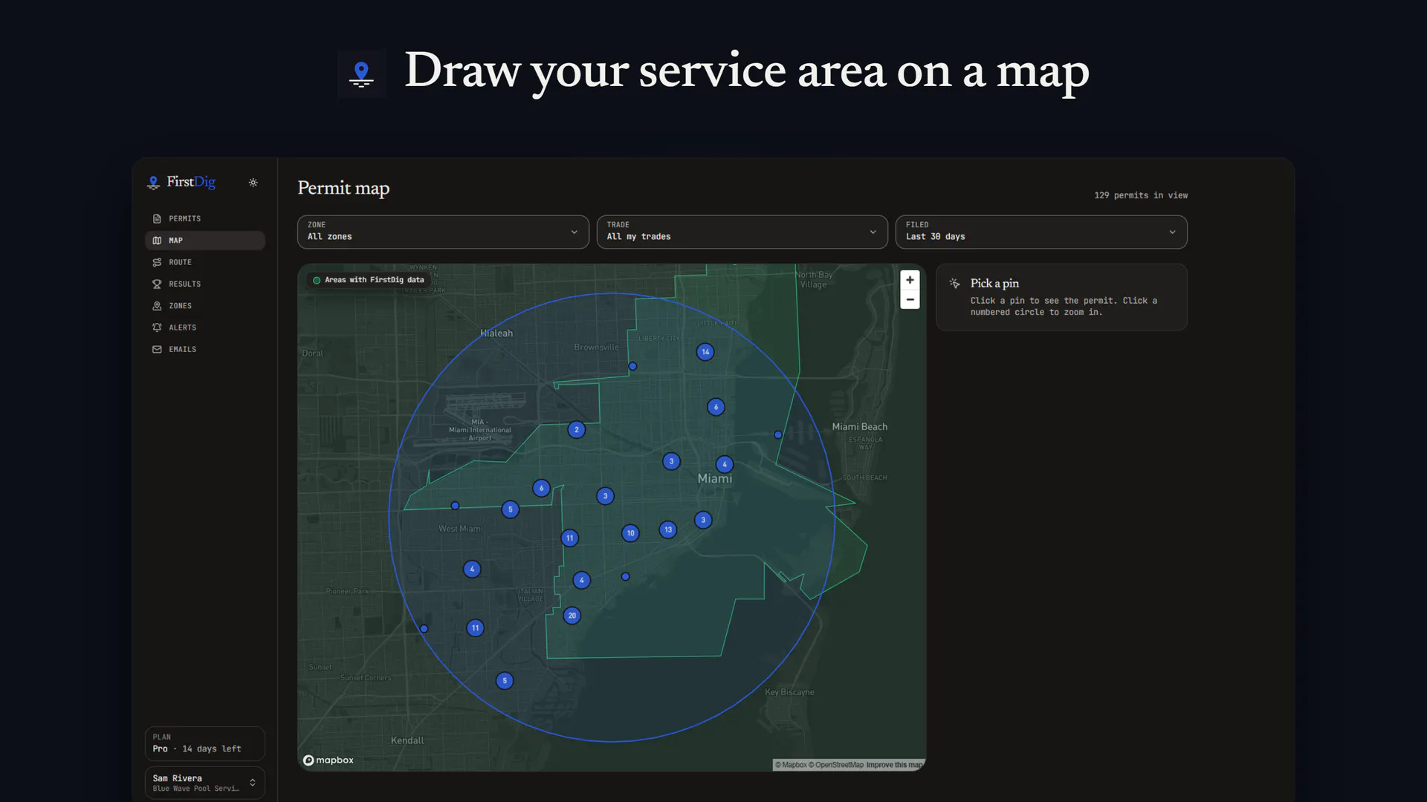Viewport: 1427px width, 802px height.
Task: Click the cluster pin numbered 13
Action: 668,529
